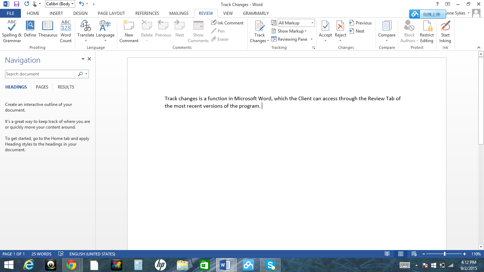Image resolution: width=484 pixels, height=272 pixels.
Task: Switch to the PAGES navigation view
Action: pos(42,87)
